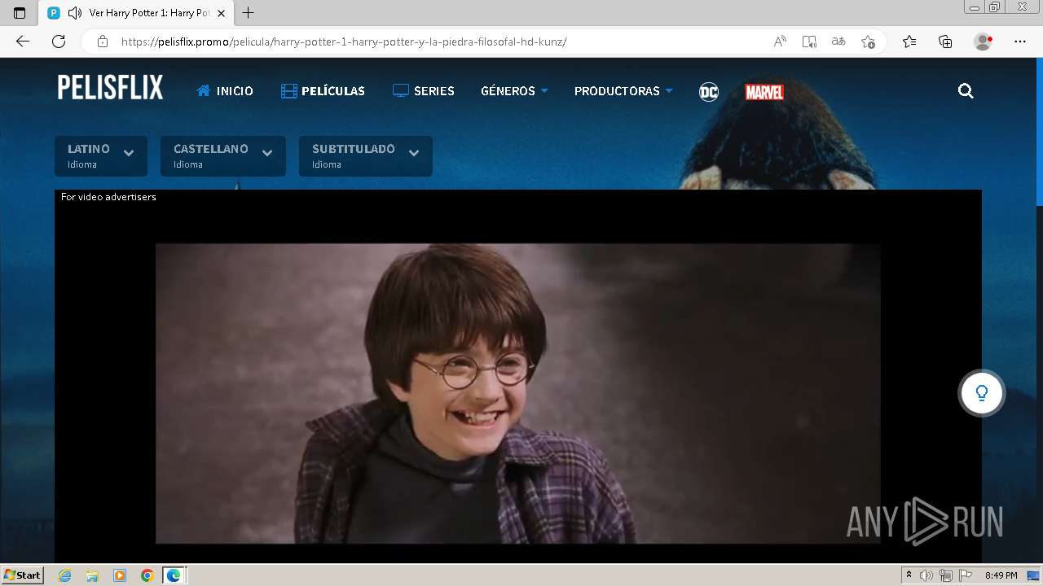Image resolution: width=1043 pixels, height=586 pixels.
Task: Open the site search magnifier
Action: pyautogui.click(x=966, y=91)
